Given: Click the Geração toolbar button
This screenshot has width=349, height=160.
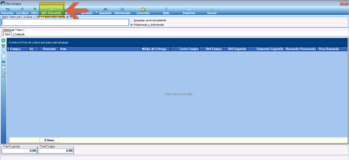Looking at the screenshot, I should (86, 11).
